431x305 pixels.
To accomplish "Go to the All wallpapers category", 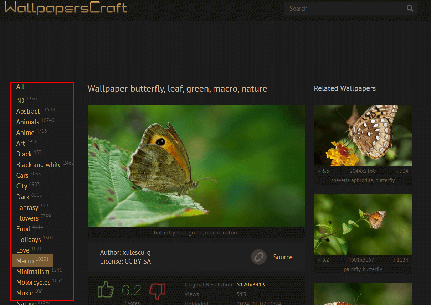I will tap(20, 87).
